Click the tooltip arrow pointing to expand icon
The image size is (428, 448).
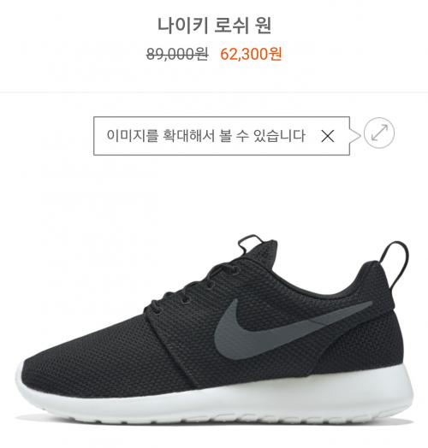pyautogui.click(x=355, y=135)
